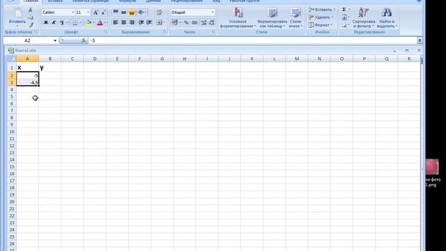The image size is (446, 251).
Task: Align text to the right
Action: coord(132,22)
